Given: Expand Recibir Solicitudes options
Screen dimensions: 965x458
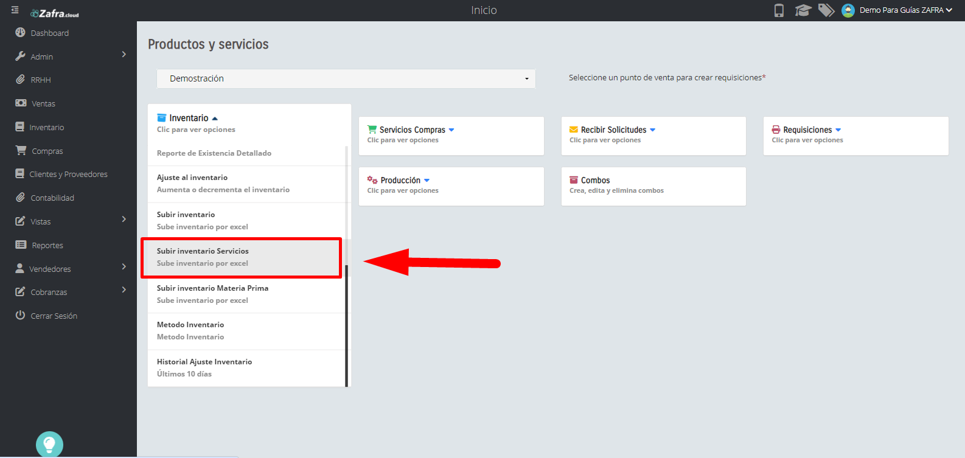Looking at the screenshot, I should pos(653,130).
